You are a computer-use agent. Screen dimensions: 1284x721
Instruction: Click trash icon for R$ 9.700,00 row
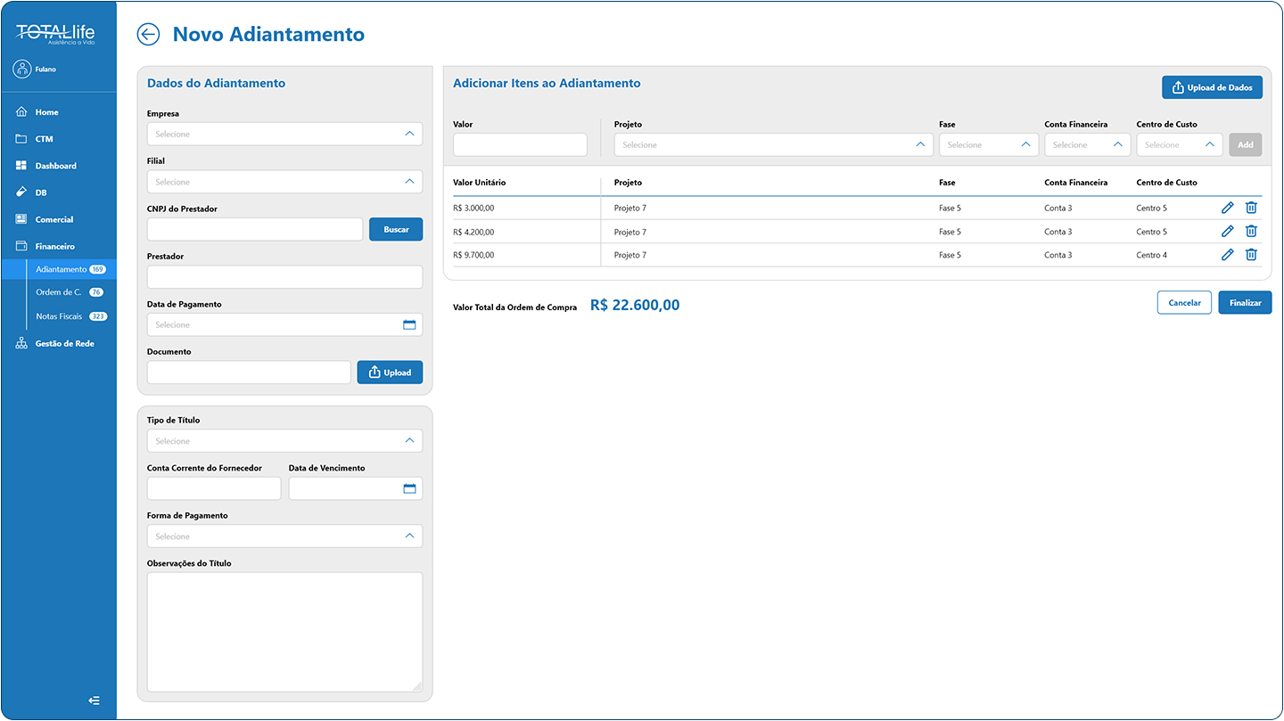[1251, 255]
